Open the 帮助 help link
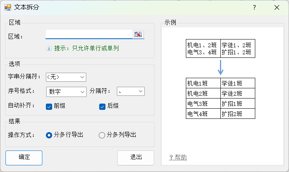This screenshot has width=289, height=172. [x=178, y=157]
